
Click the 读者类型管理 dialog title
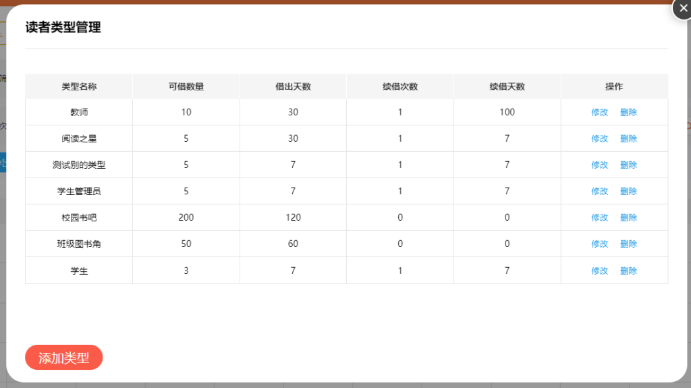(63, 28)
